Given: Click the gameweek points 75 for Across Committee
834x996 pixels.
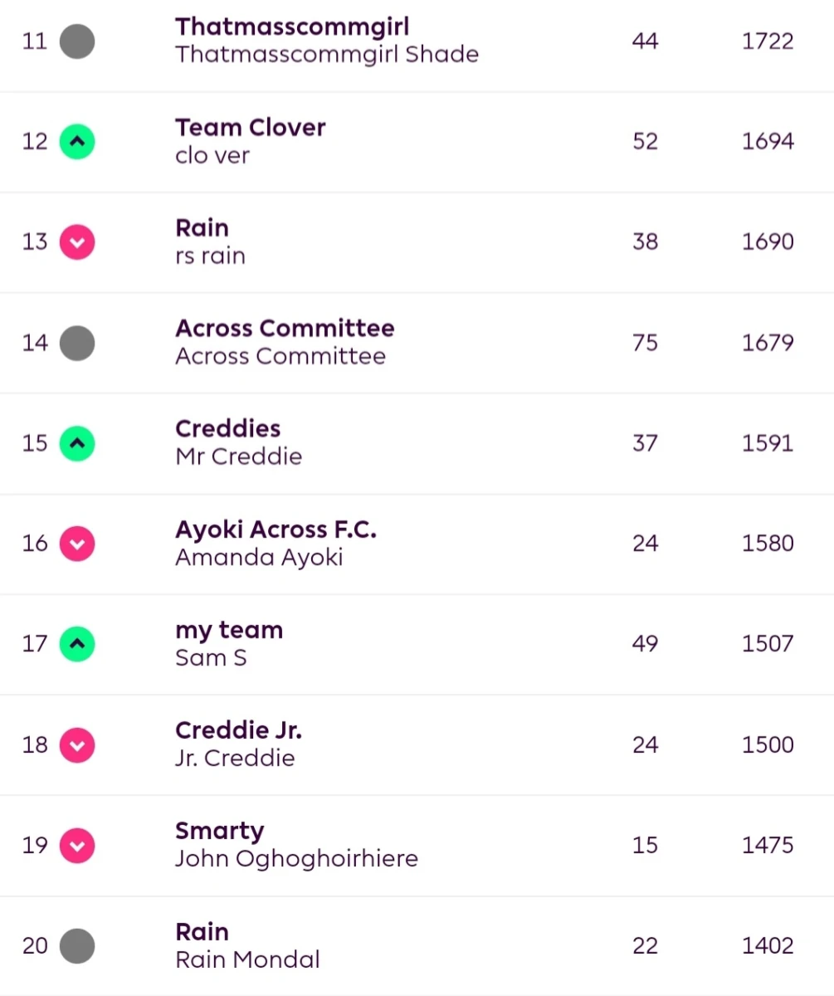Looking at the screenshot, I should [645, 342].
